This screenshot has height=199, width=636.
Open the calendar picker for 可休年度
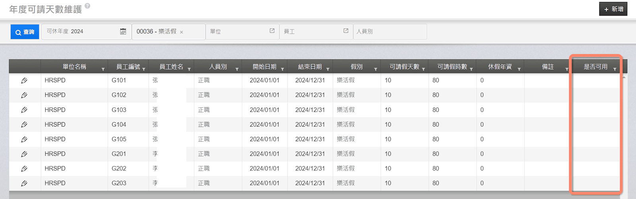pos(123,31)
